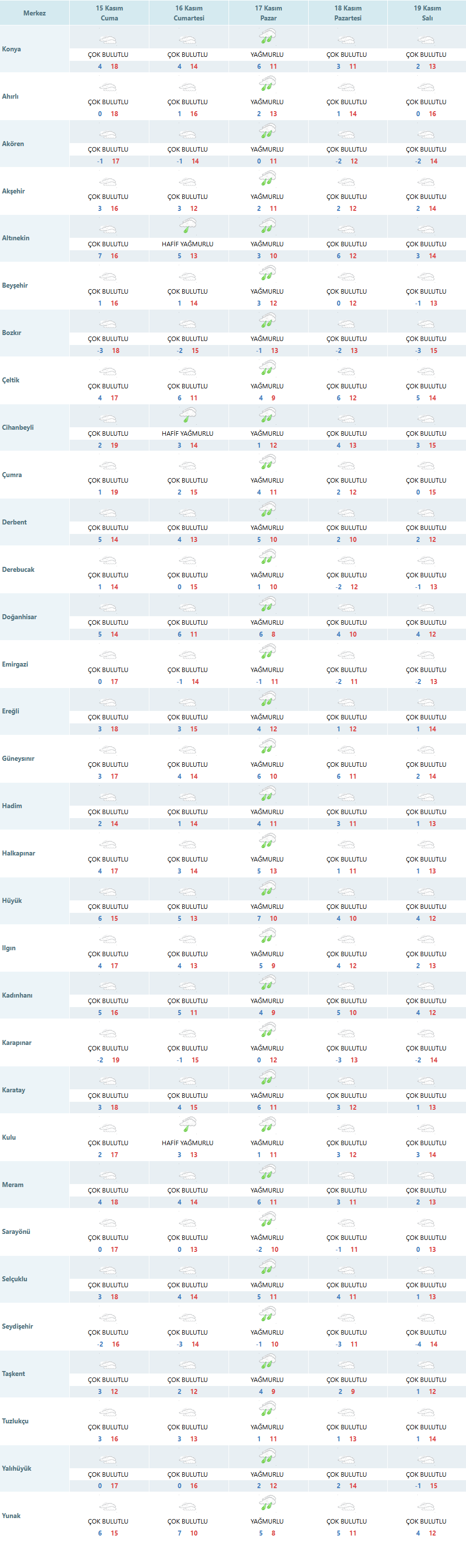The image size is (466, 1546).
Task: Click Bozkır's cloudy icon for 16 Kasım
Action: click(x=188, y=325)
